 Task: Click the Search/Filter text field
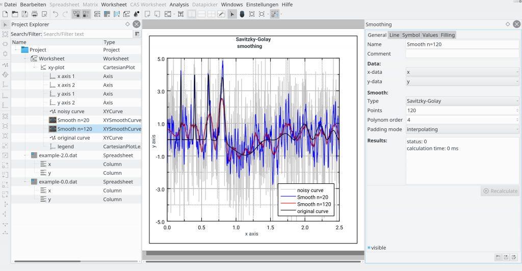88,34
